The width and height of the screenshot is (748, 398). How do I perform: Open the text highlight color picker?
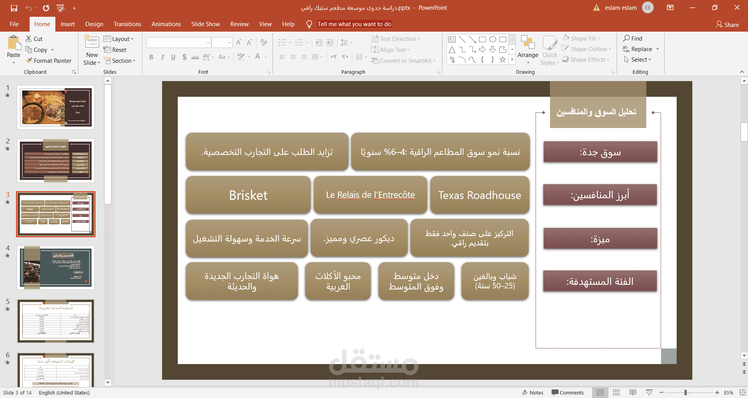(241, 57)
